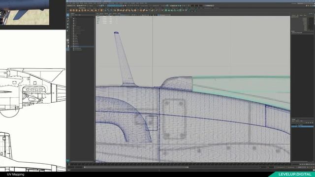Click the aircraft photo thumbnail at top left
315x177 pixels.
tap(25, 12)
